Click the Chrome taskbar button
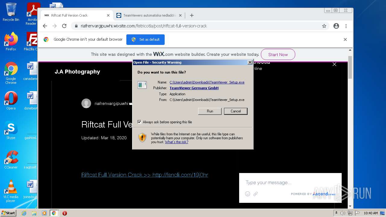 click(54, 213)
